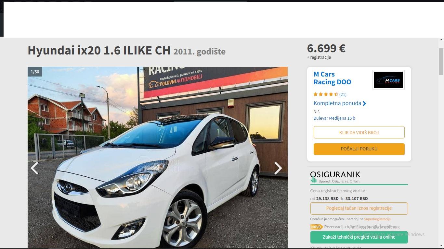Open Kompletna ponuda listing

coord(337,103)
